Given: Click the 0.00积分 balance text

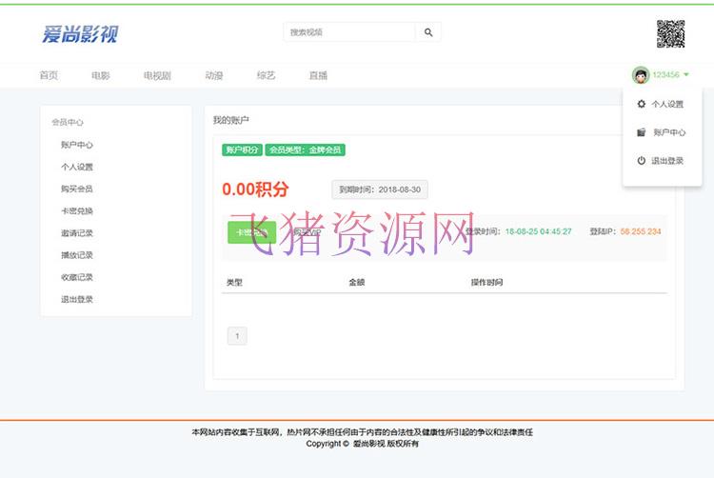Looking at the screenshot, I should [255, 189].
